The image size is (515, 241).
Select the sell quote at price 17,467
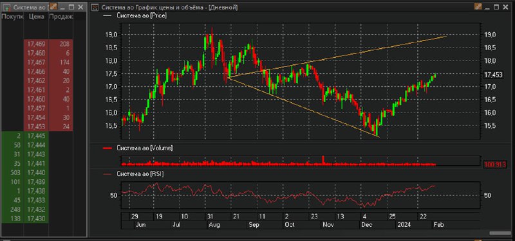[36, 62]
